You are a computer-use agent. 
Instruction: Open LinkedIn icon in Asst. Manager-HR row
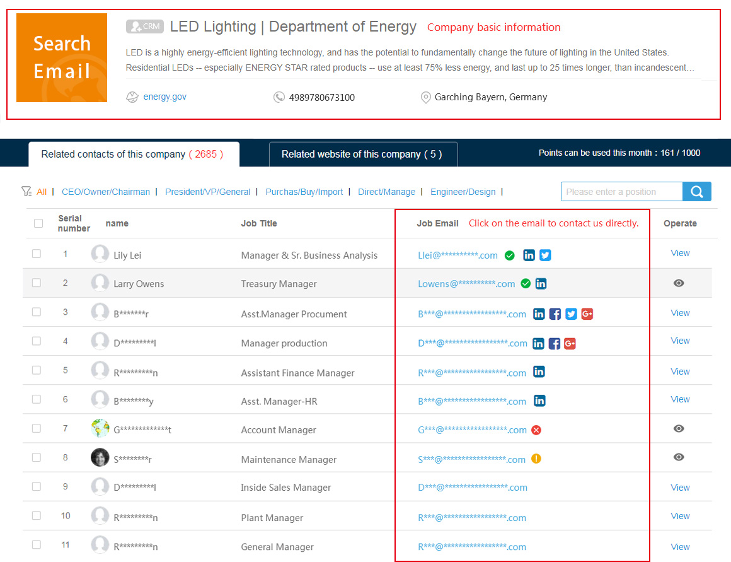(539, 401)
